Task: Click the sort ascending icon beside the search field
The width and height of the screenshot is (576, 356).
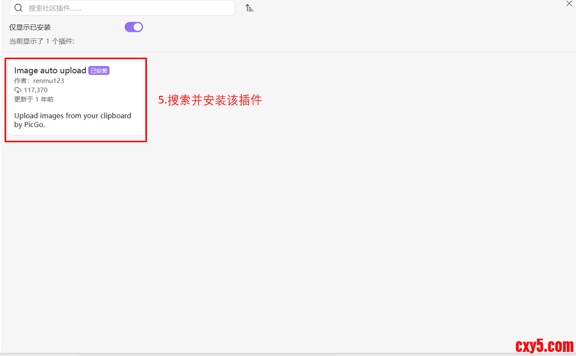Action: pos(249,8)
